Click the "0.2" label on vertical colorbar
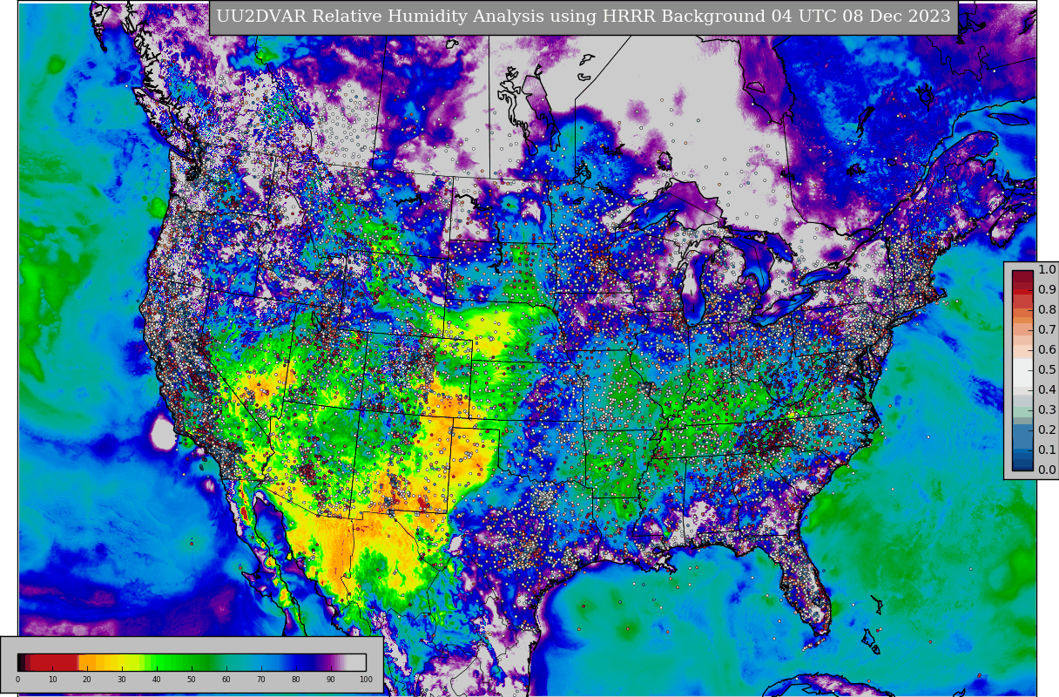Screen dimensions: 1059x697 point(1047,430)
